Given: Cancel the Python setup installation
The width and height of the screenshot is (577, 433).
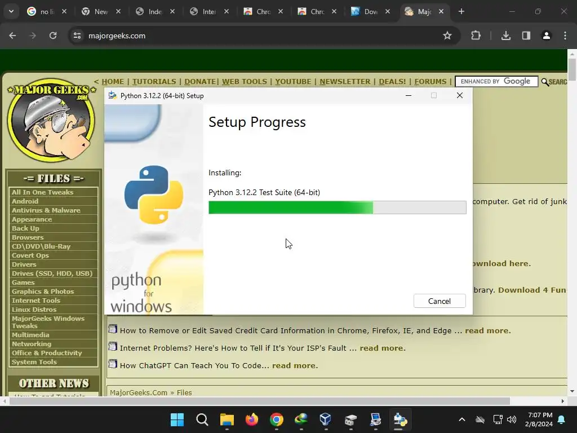Looking at the screenshot, I should (x=440, y=301).
